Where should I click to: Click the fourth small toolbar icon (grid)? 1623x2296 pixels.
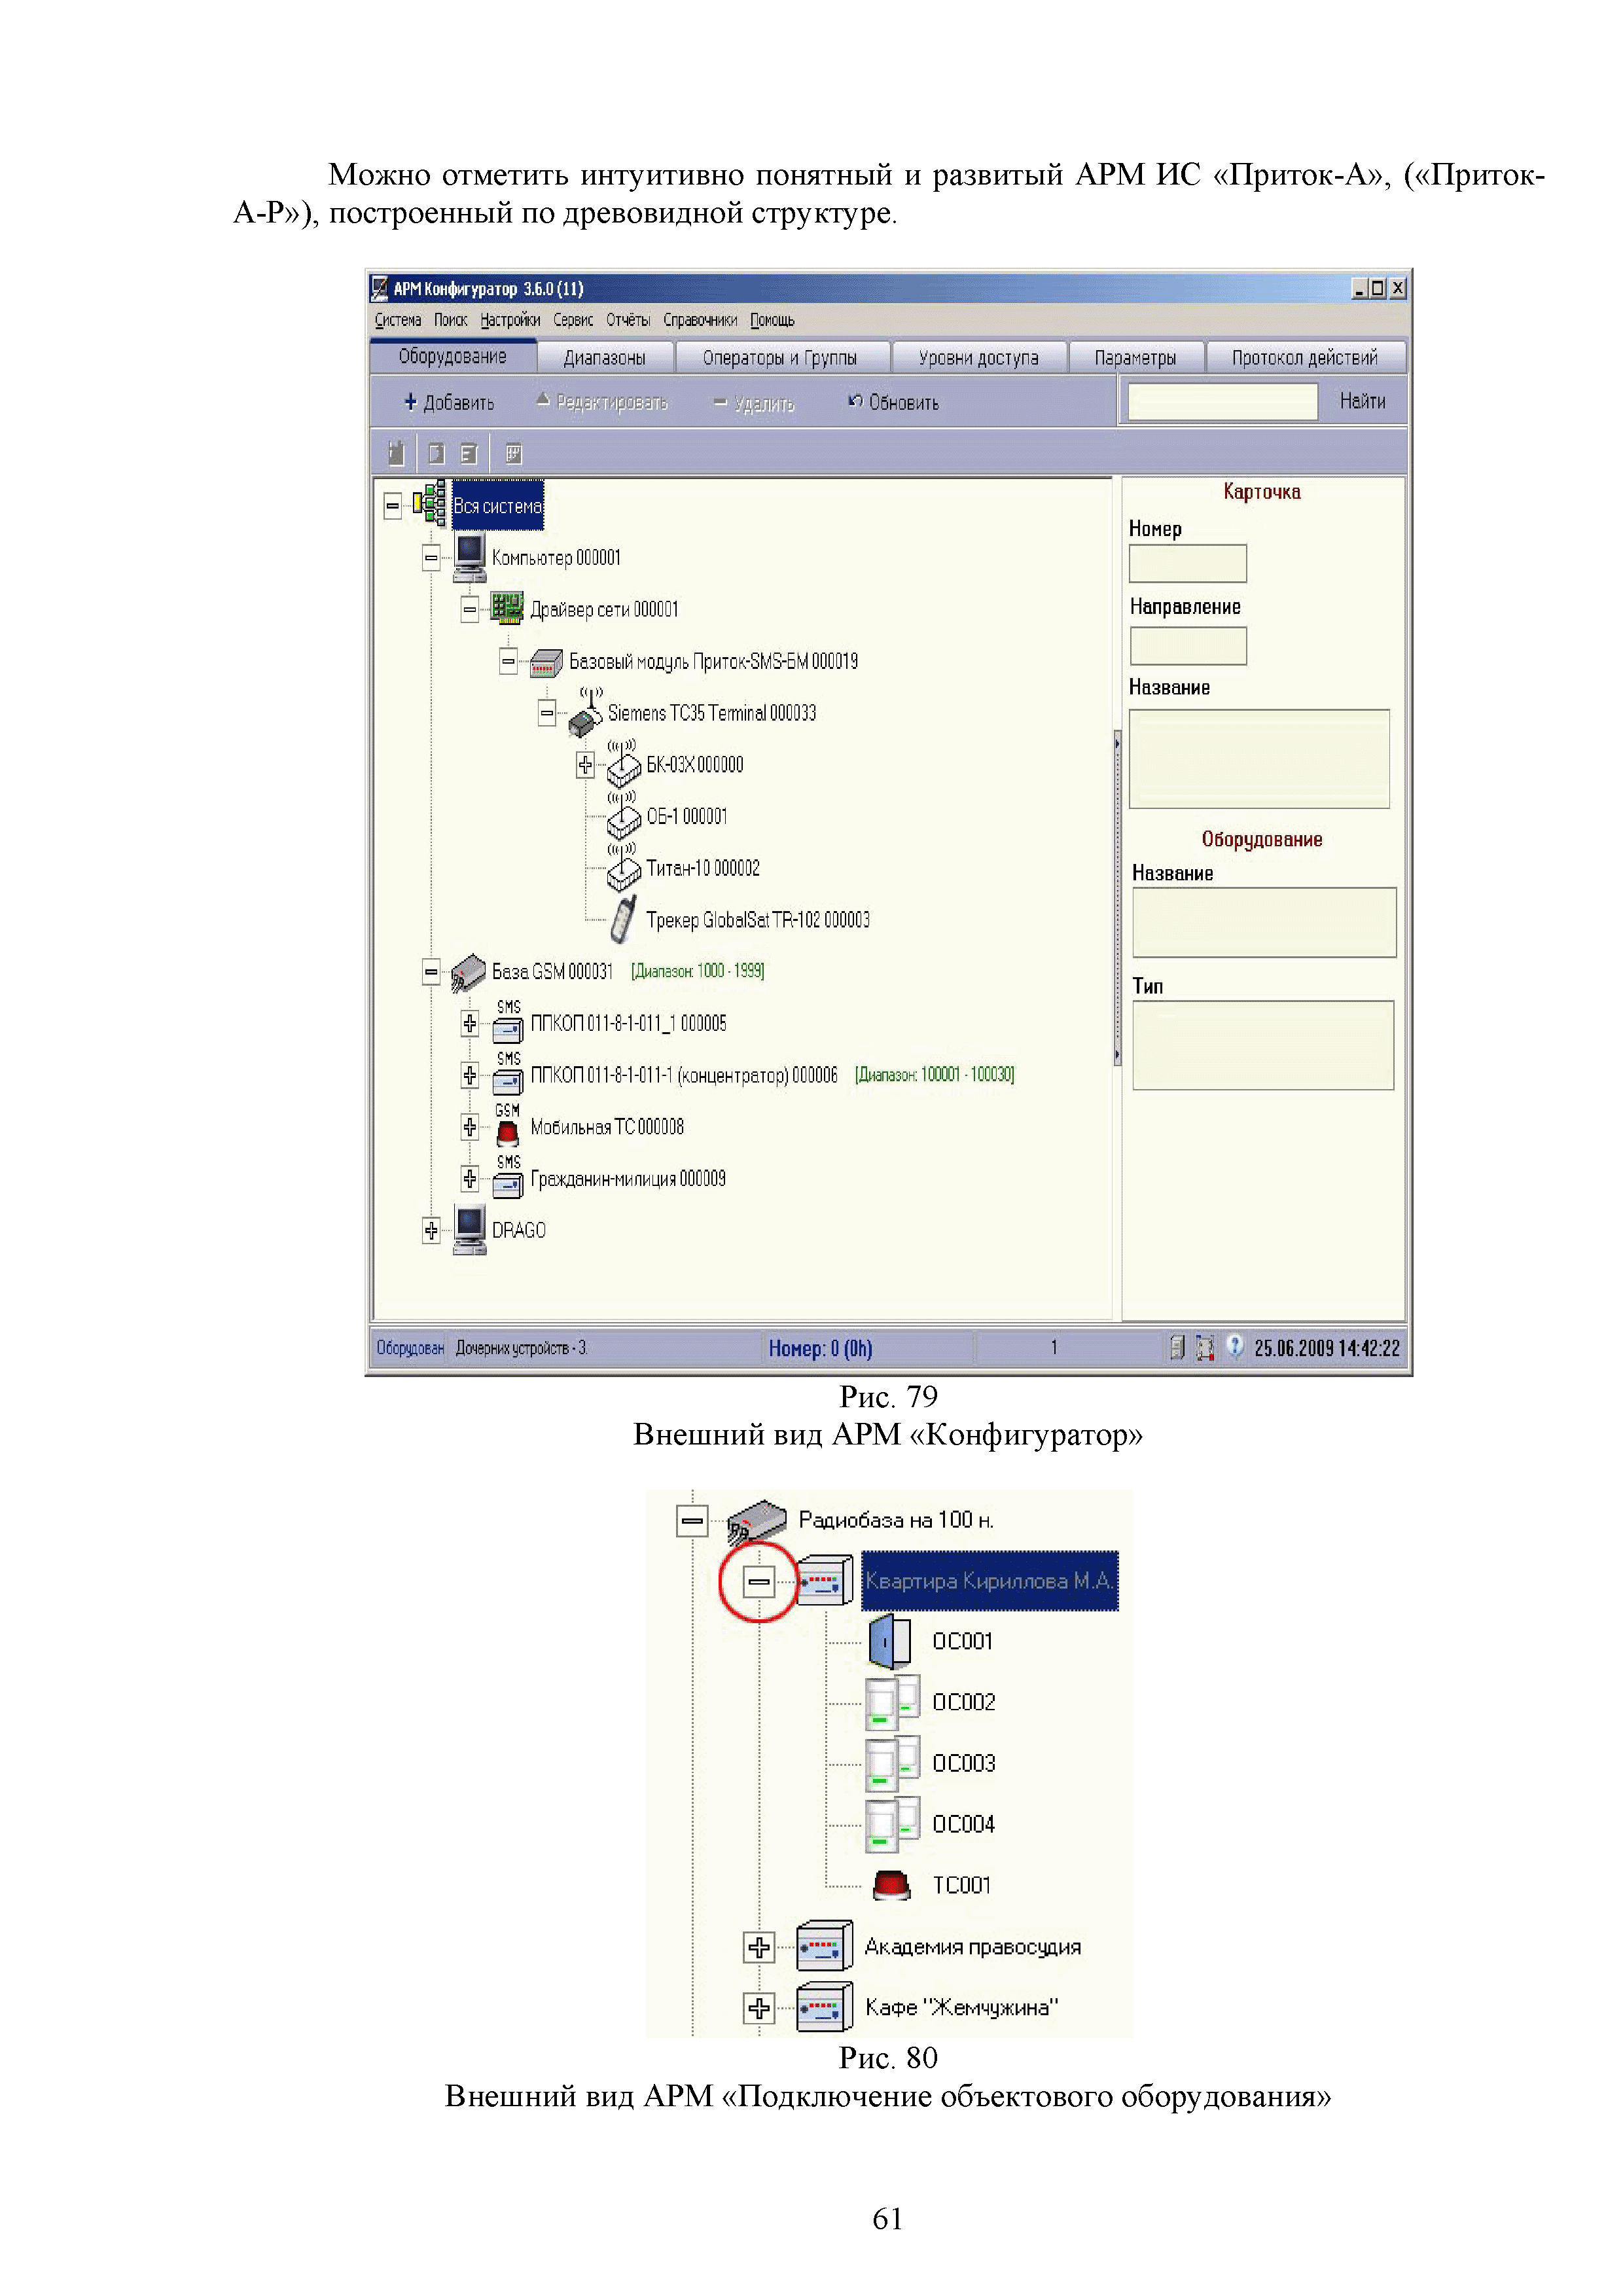[513, 454]
